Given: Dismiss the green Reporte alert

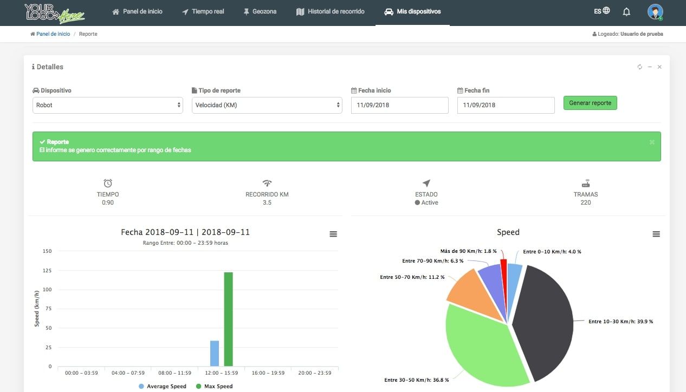Looking at the screenshot, I should click(652, 142).
